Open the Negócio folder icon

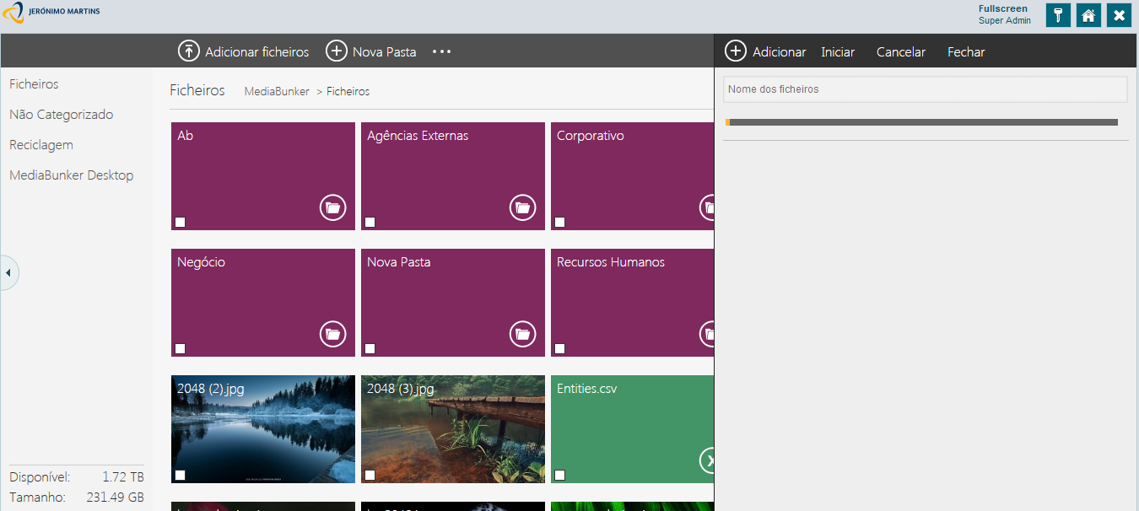[x=333, y=334]
